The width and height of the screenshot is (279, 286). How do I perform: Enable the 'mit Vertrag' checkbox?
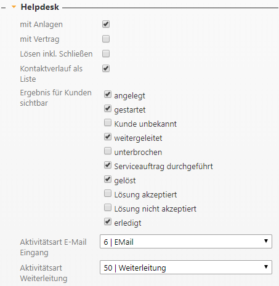point(106,39)
